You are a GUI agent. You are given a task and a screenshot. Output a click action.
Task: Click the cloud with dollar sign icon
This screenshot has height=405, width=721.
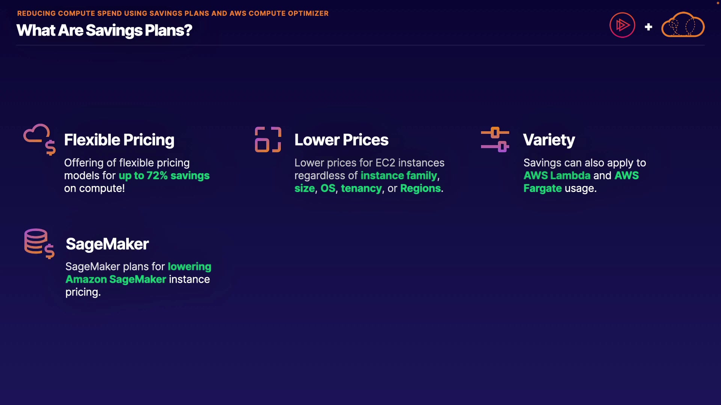39,139
